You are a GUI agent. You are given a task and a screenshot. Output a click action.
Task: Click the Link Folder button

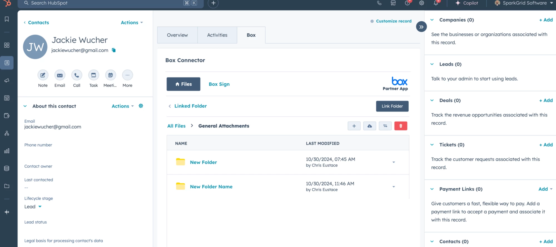(x=392, y=106)
